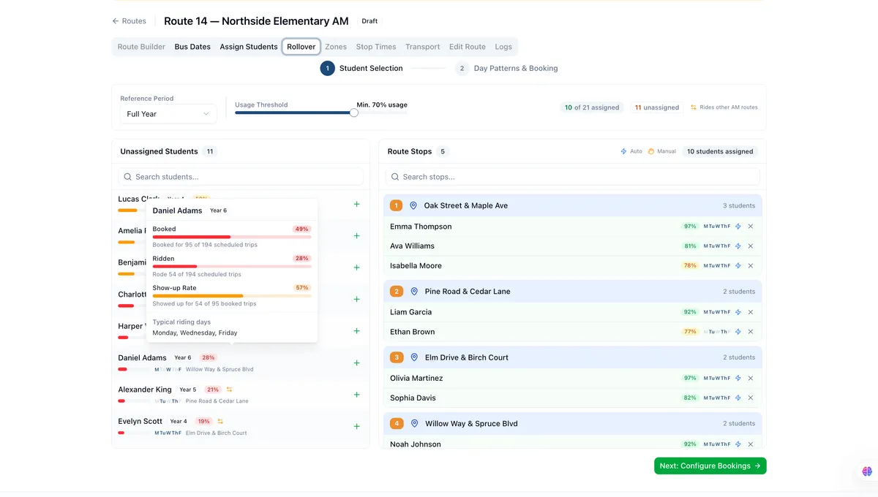Open the brain assistant icon
Image resolution: width=878 pixels, height=497 pixels.
click(x=867, y=471)
